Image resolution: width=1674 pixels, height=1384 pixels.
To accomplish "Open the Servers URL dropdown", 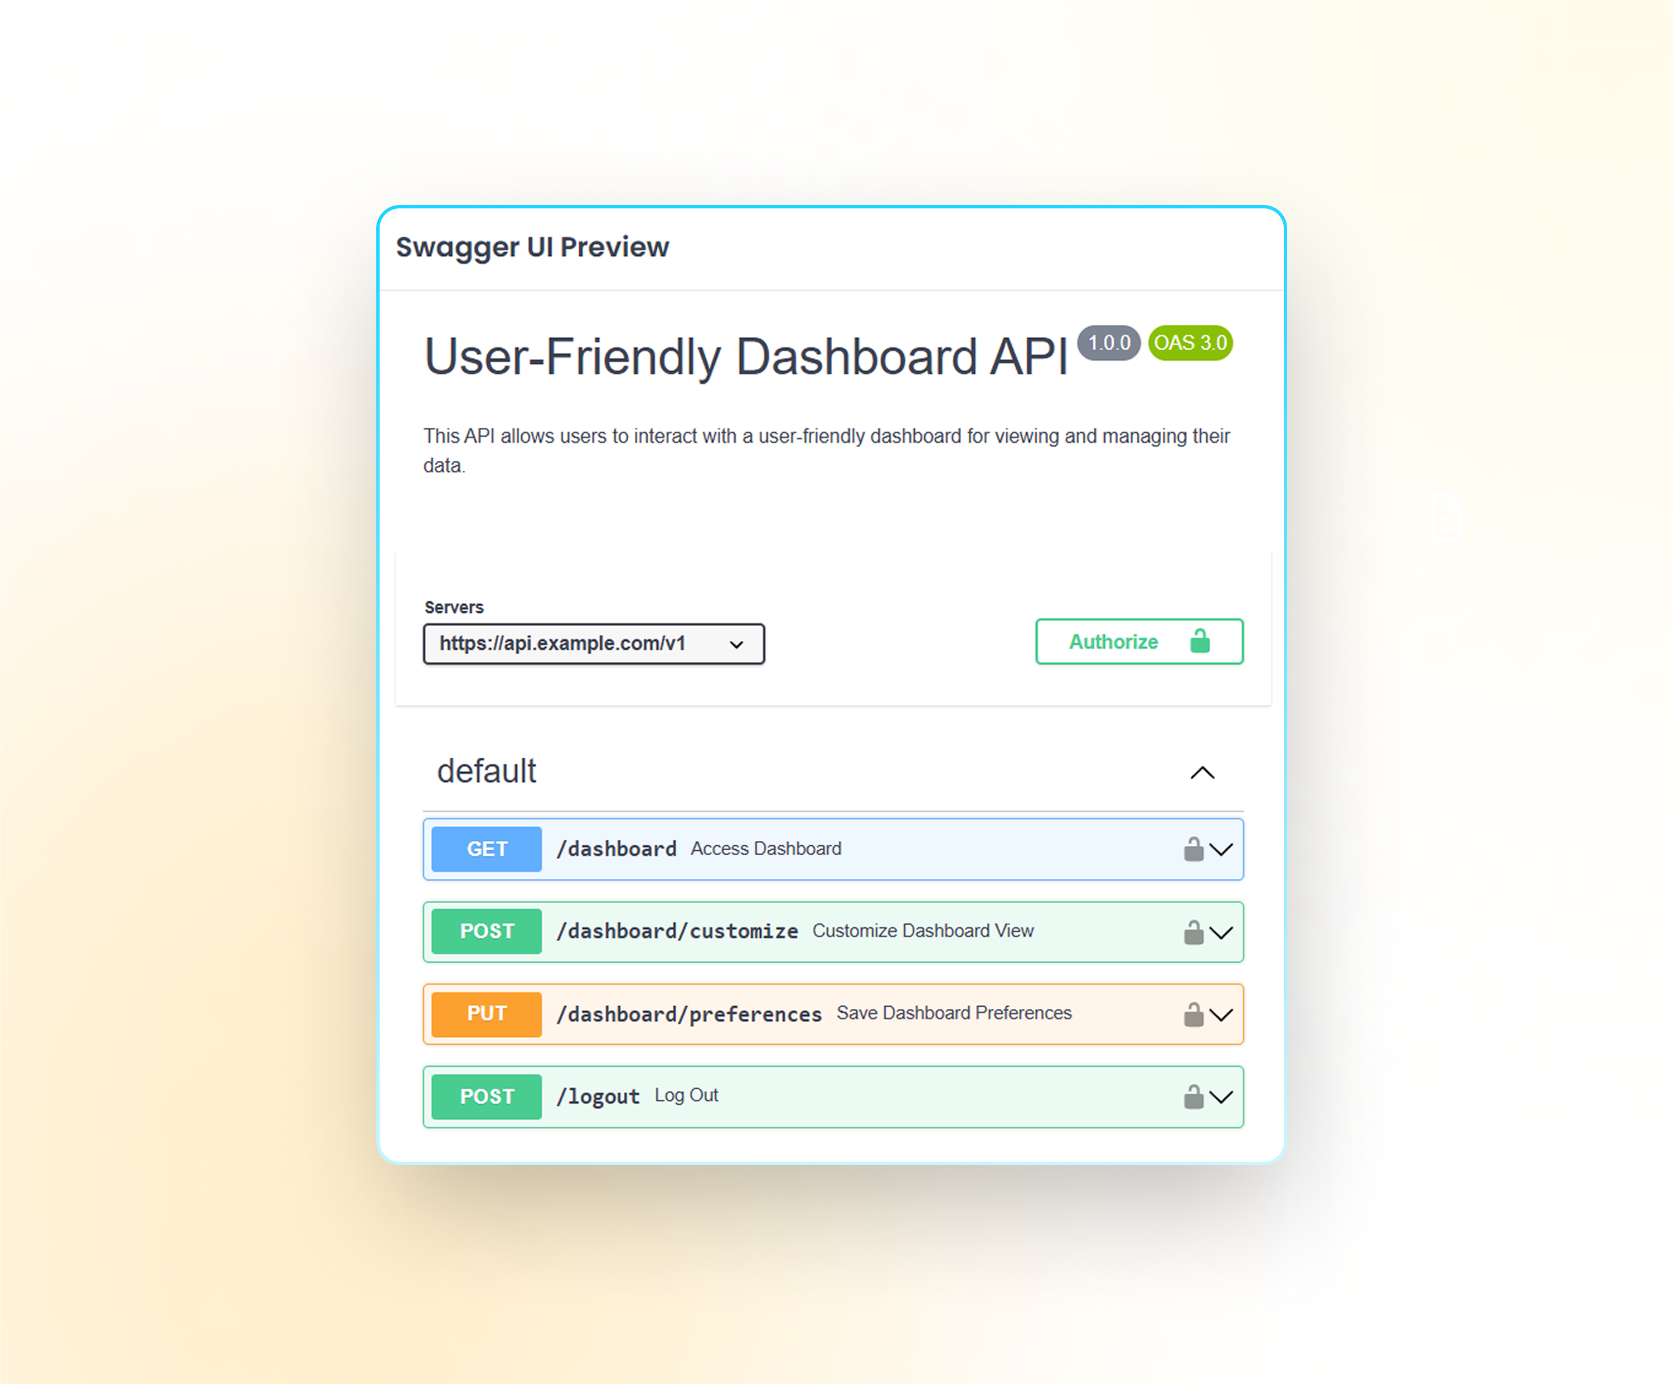I will click(x=593, y=644).
